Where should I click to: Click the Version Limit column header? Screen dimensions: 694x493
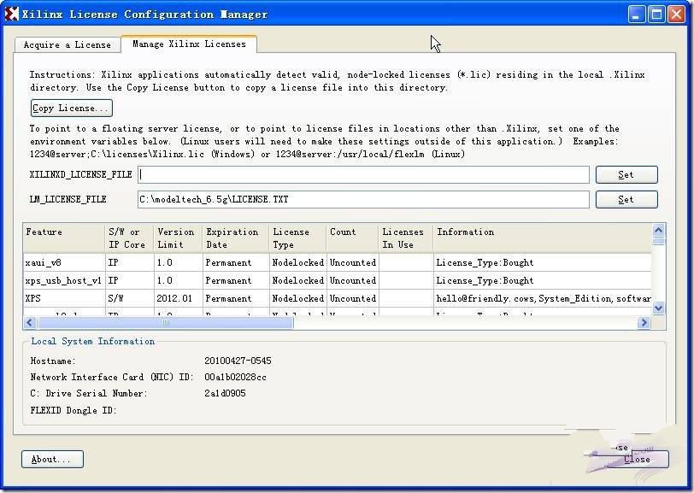tap(179, 238)
